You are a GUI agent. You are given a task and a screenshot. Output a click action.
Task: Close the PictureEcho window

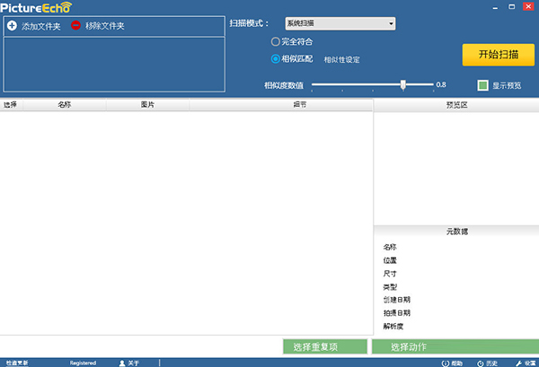click(x=528, y=6)
